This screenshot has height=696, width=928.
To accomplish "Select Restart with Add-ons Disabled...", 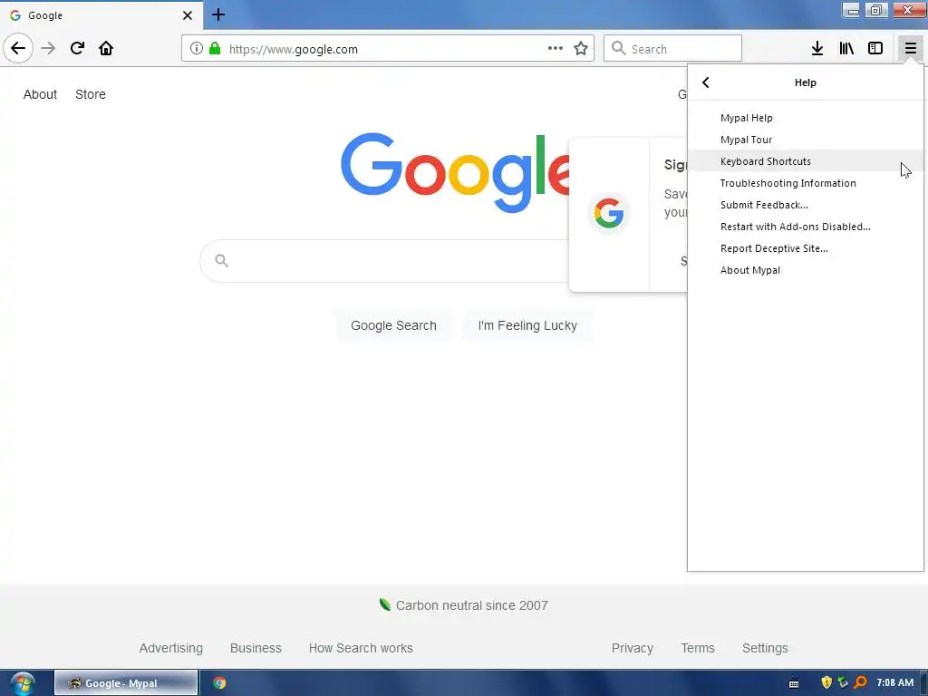I will coord(805,227).
